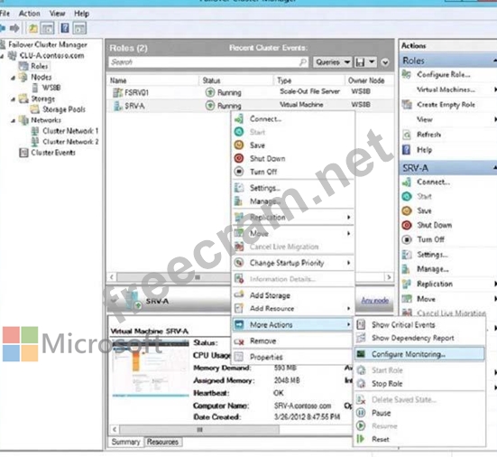Click the Turn Off icon in SRV-A actions
This screenshot has height=457, width=497.
[x=407, y=239]
